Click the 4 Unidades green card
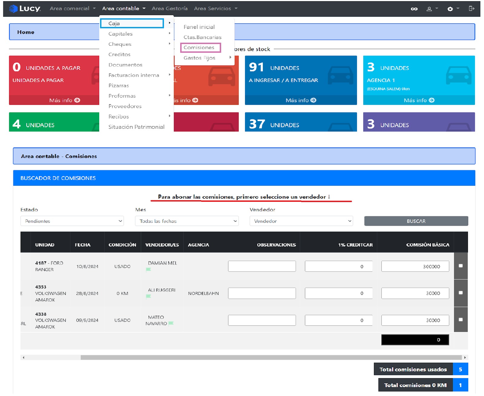Image resolution: width=484 pixels, height=396 pixels. click(54, 122)
